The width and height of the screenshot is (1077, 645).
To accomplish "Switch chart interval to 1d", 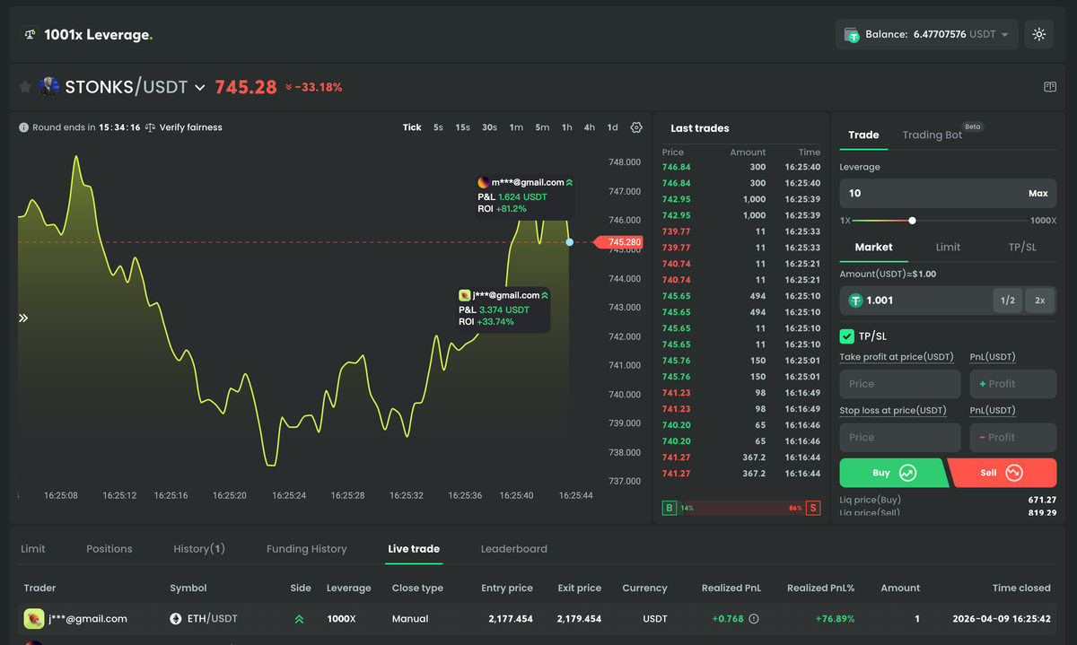I will point(612,127).
